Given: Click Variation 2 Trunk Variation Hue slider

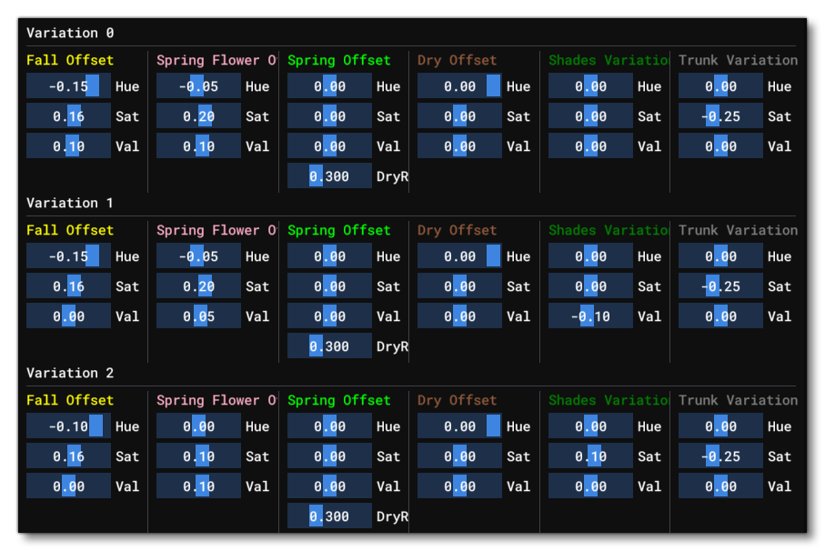Looking at the screenshot, I should pos(720,426).
